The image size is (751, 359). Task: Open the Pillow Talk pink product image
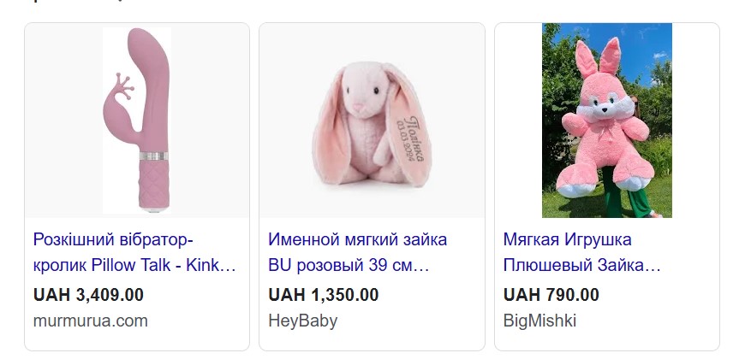(137, 121)
